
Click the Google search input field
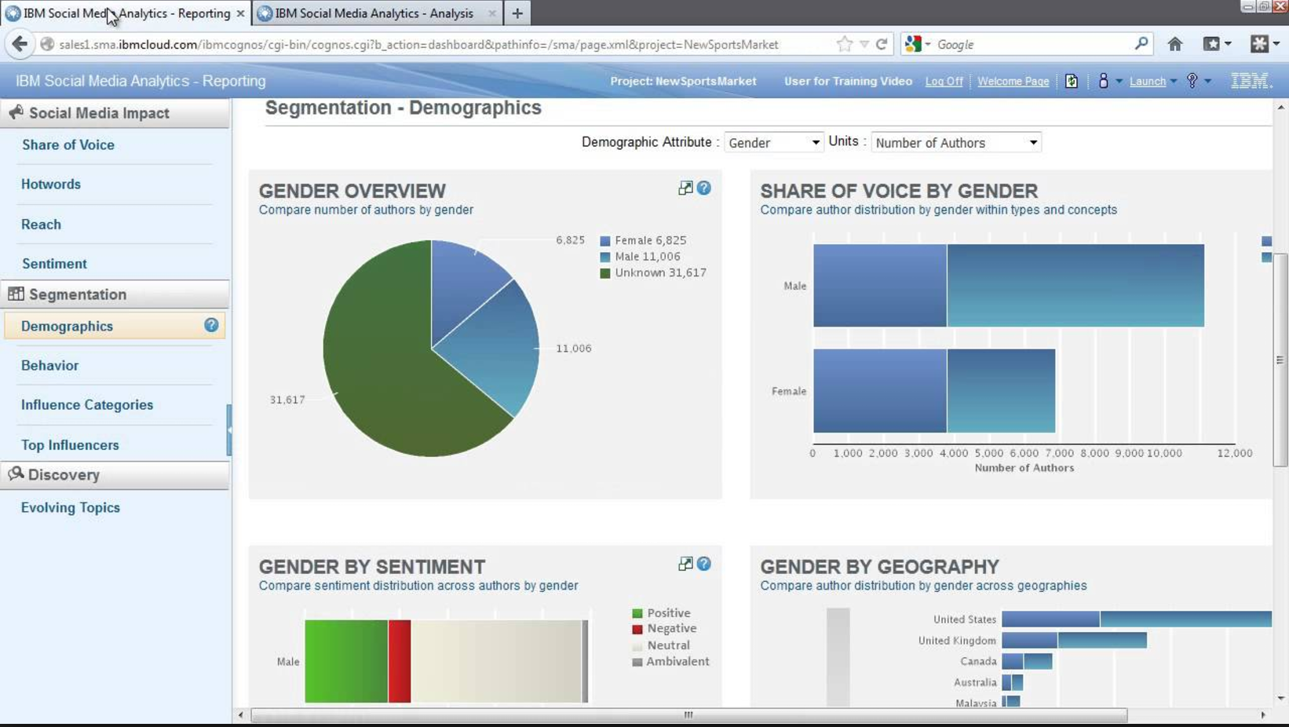pyautogui.click(x=1032, y=45)
